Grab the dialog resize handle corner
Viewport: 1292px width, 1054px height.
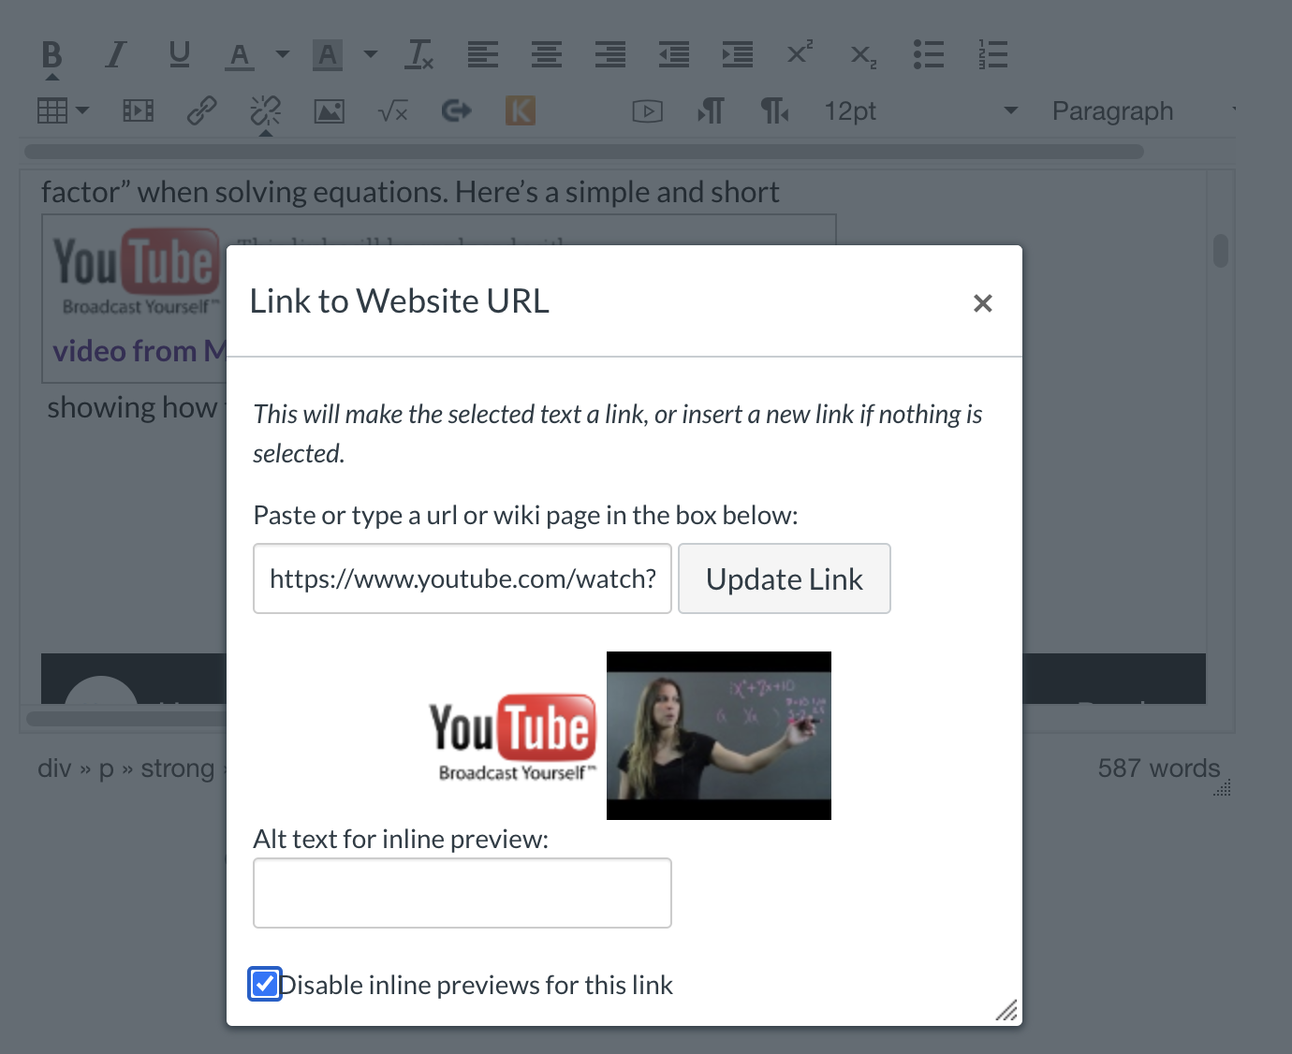point(1006,1010)
